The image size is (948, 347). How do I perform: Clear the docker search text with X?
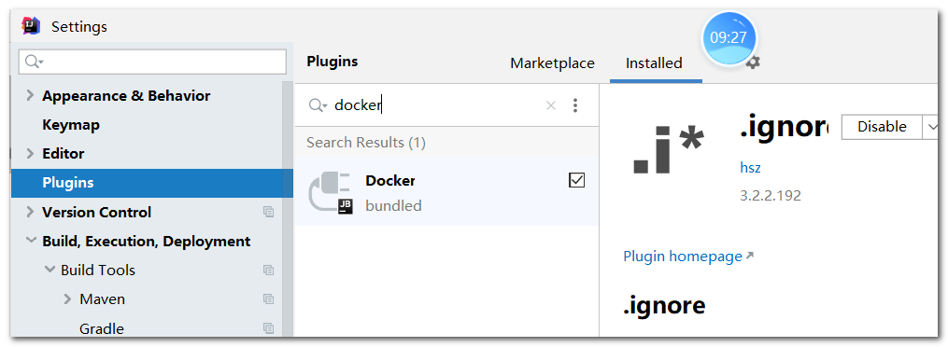[551, 105]
